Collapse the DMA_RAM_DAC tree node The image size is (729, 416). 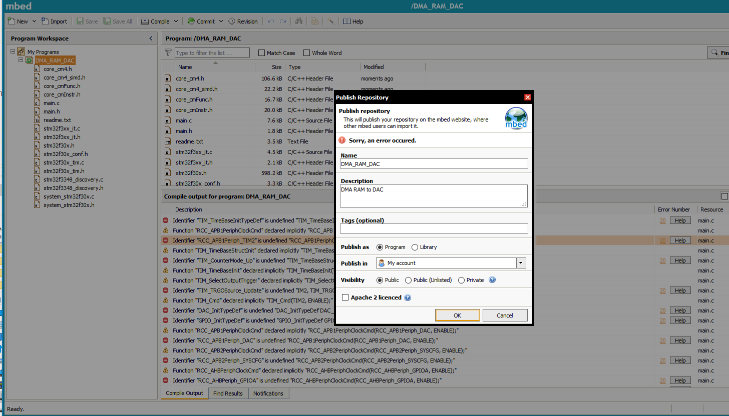pyautogui.click(x=21, y=60)
